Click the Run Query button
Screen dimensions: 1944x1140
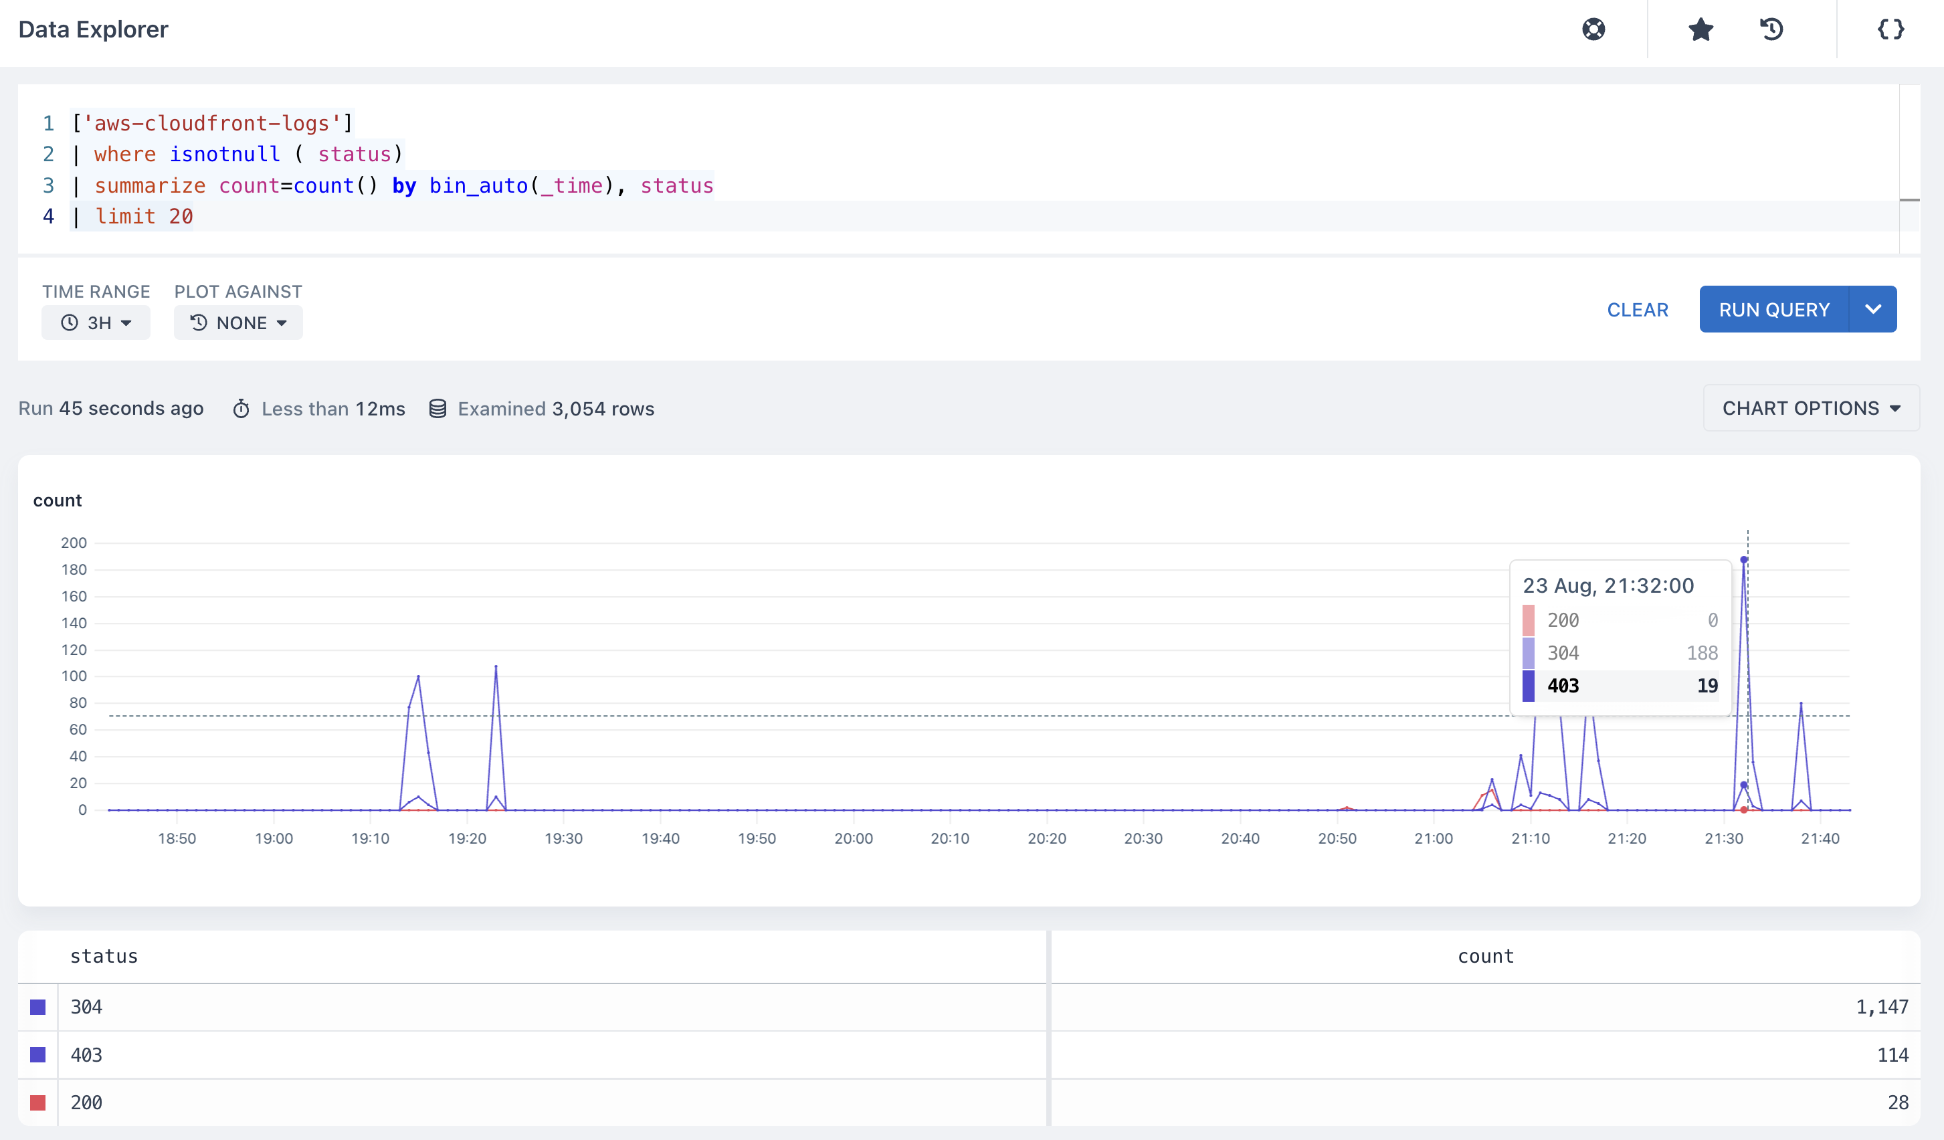1774,309
